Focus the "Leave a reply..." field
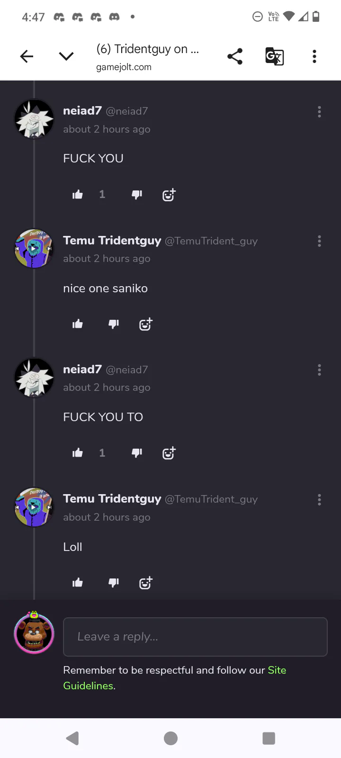341x758 pixels. [195, 637]
